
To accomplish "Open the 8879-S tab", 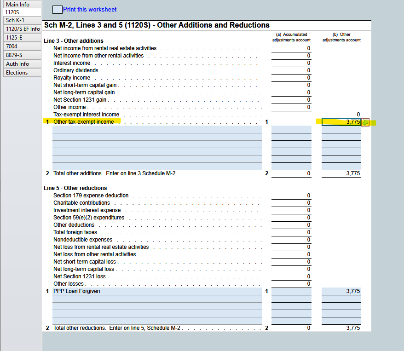I will click(x=22, y=55).
